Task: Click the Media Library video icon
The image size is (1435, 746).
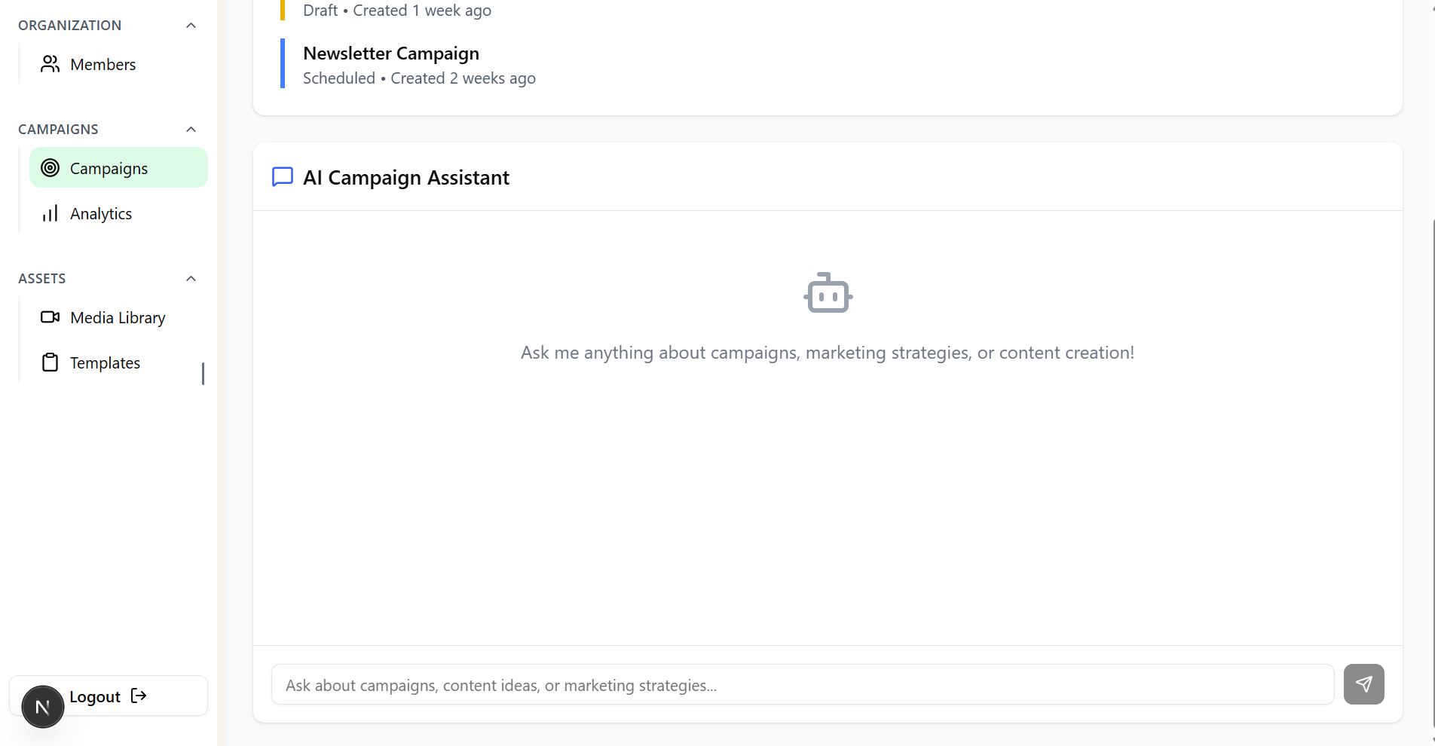Action: [x=50, y=317]
